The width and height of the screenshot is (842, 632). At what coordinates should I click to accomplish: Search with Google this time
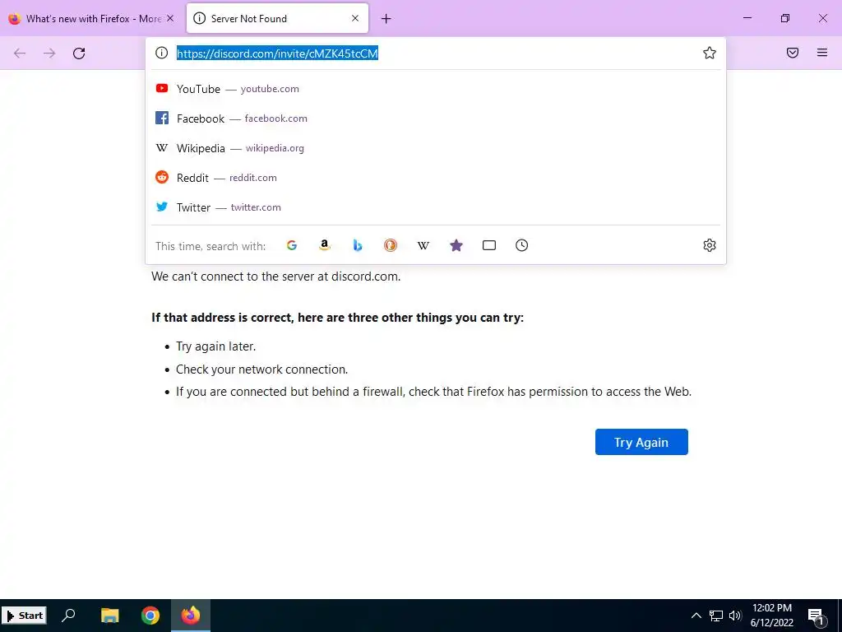pos(292,245)
